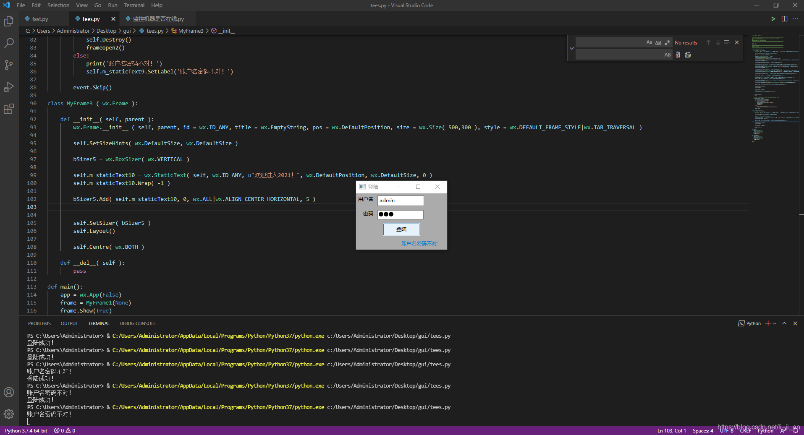Toggle Use Regular Expression in find box
804x435 pixels.
coord(668,42)
